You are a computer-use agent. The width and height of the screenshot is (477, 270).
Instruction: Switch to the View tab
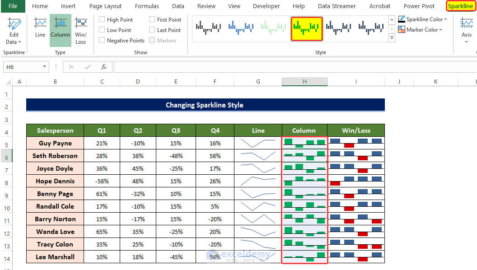[234, 6]
